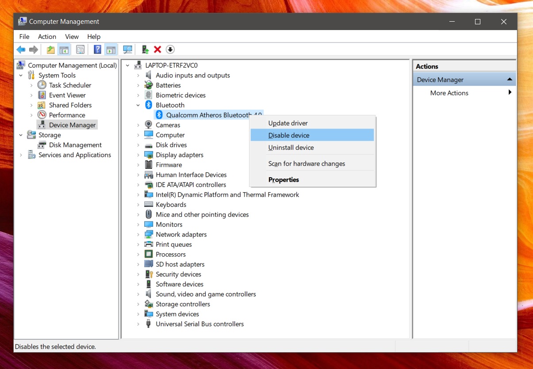Click the Shared Folders icon

pos(42,105)
